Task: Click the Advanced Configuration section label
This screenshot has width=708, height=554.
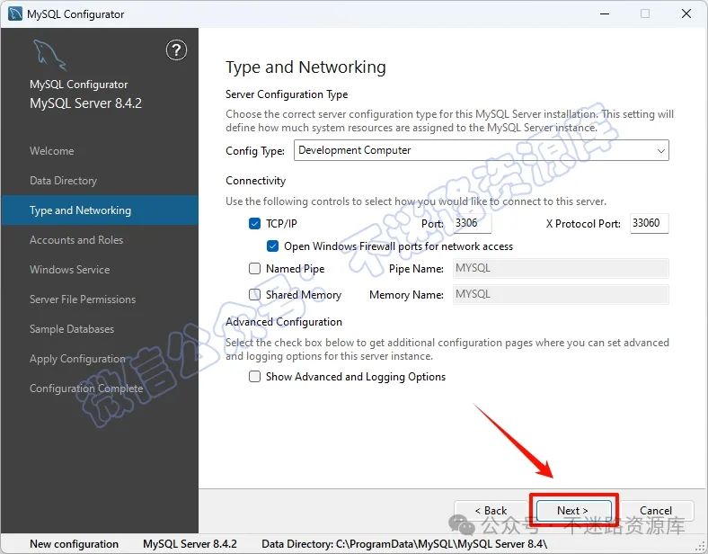Action: [284, 322]
